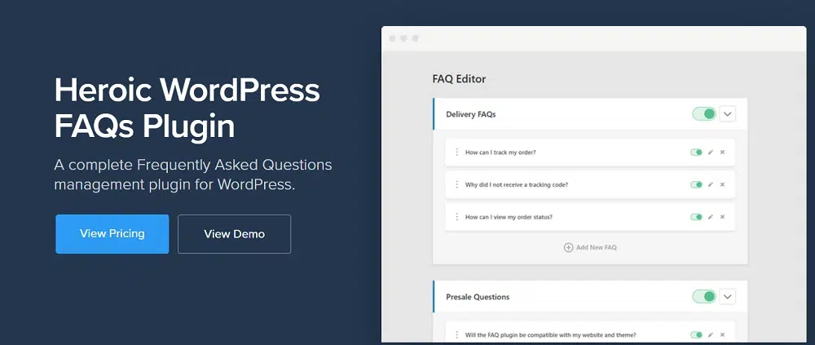
Task: Delete the 'How can I view my order status?' FAQ
Action: (722, 217)
